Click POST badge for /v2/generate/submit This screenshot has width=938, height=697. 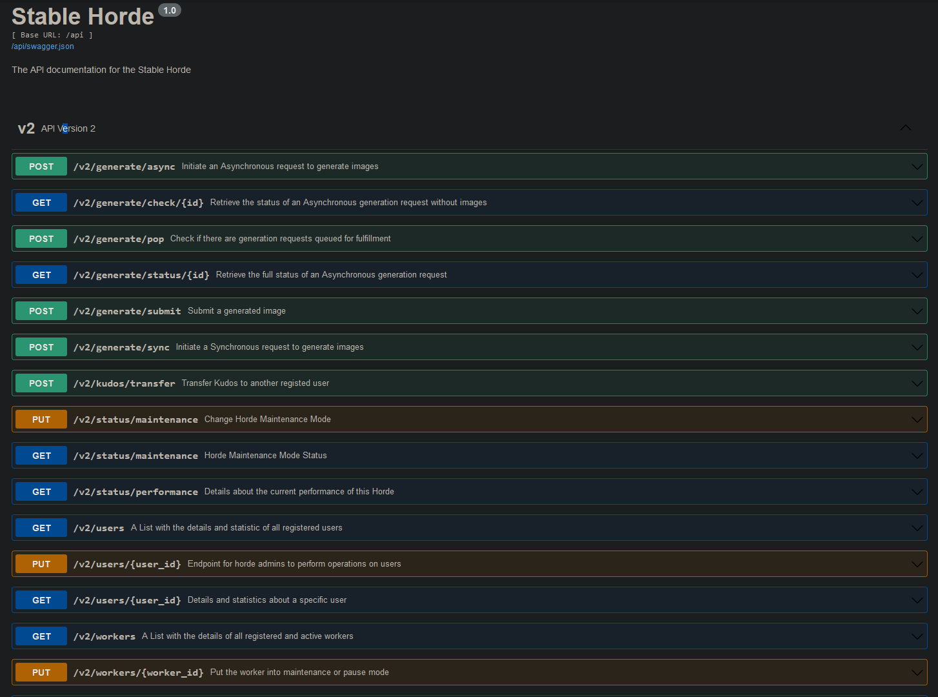coord(41,311)
